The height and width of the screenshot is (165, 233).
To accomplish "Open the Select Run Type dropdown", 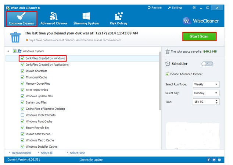I will (206, 84).
